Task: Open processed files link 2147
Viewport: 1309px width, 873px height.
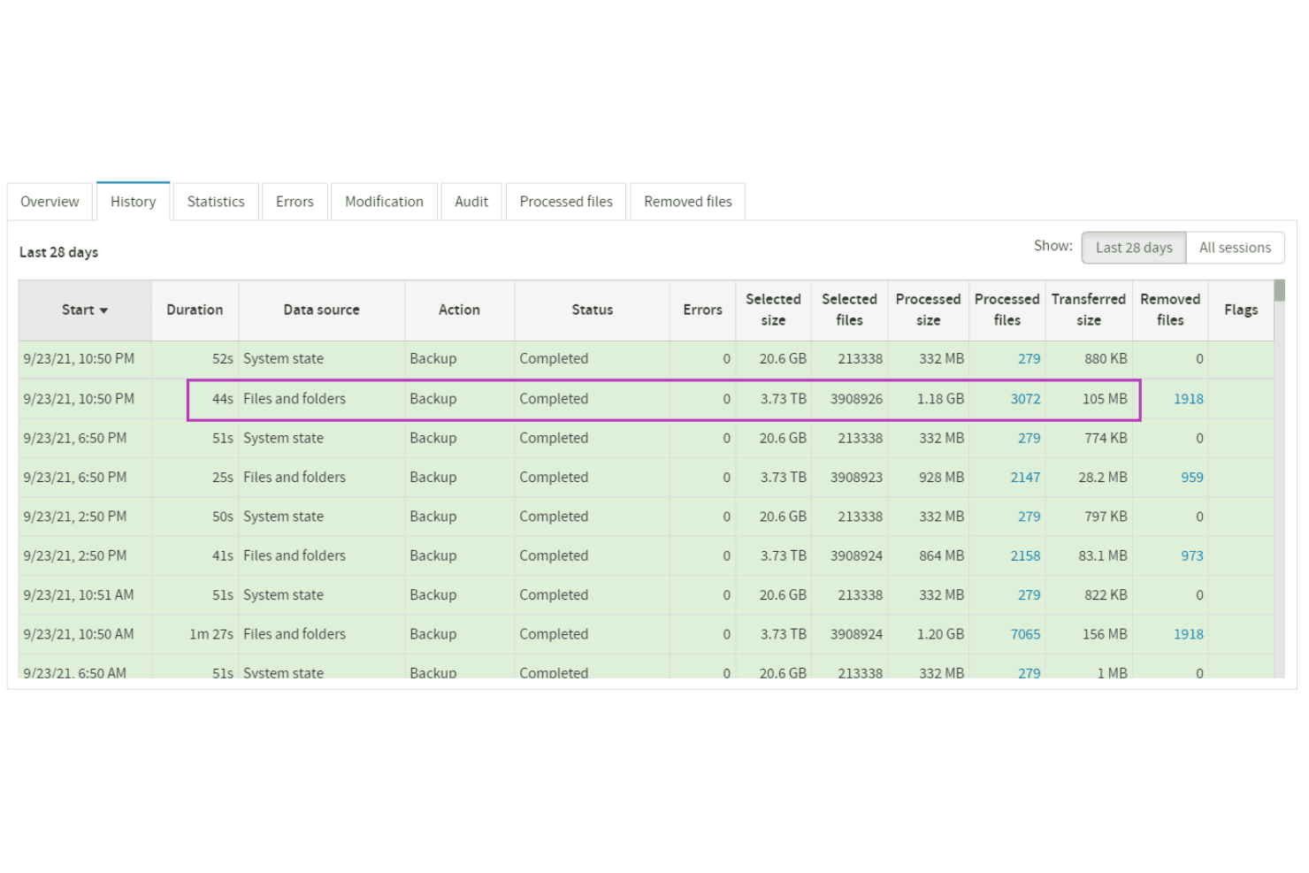Action: 1025,478
